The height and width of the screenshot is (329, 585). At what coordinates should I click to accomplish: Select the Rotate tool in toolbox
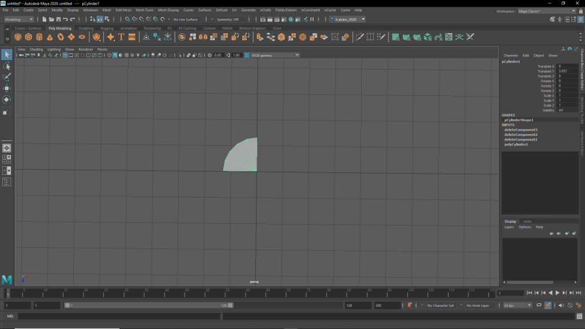7,99
